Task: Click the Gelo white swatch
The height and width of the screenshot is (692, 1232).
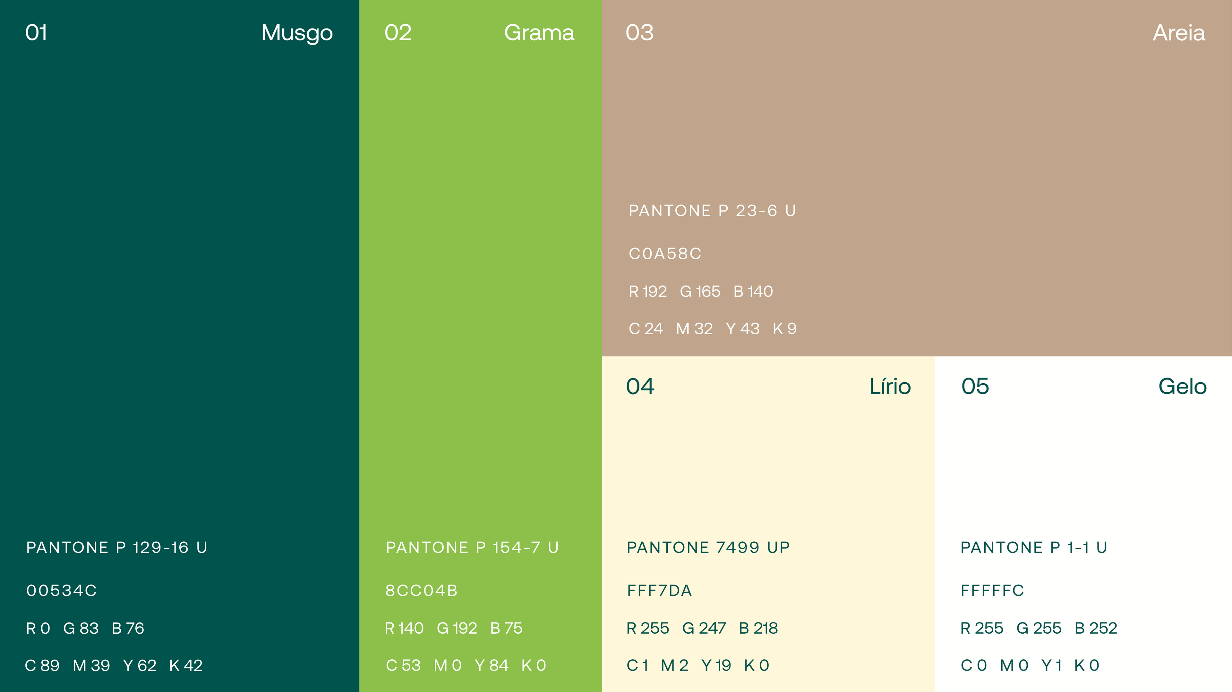Action: coord(1083,524)
